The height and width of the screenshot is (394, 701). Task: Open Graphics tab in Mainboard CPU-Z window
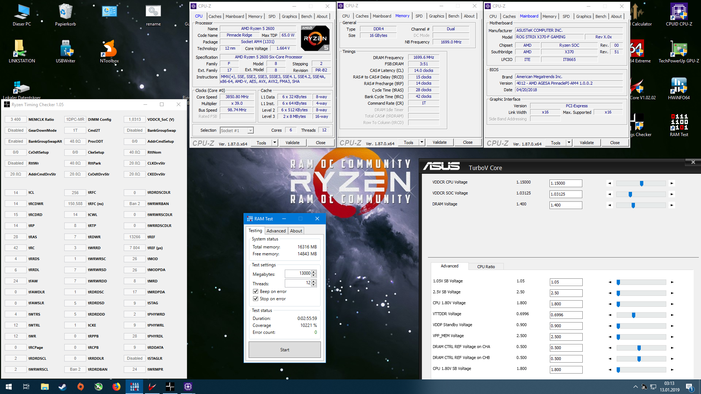(x=583, y=16)
